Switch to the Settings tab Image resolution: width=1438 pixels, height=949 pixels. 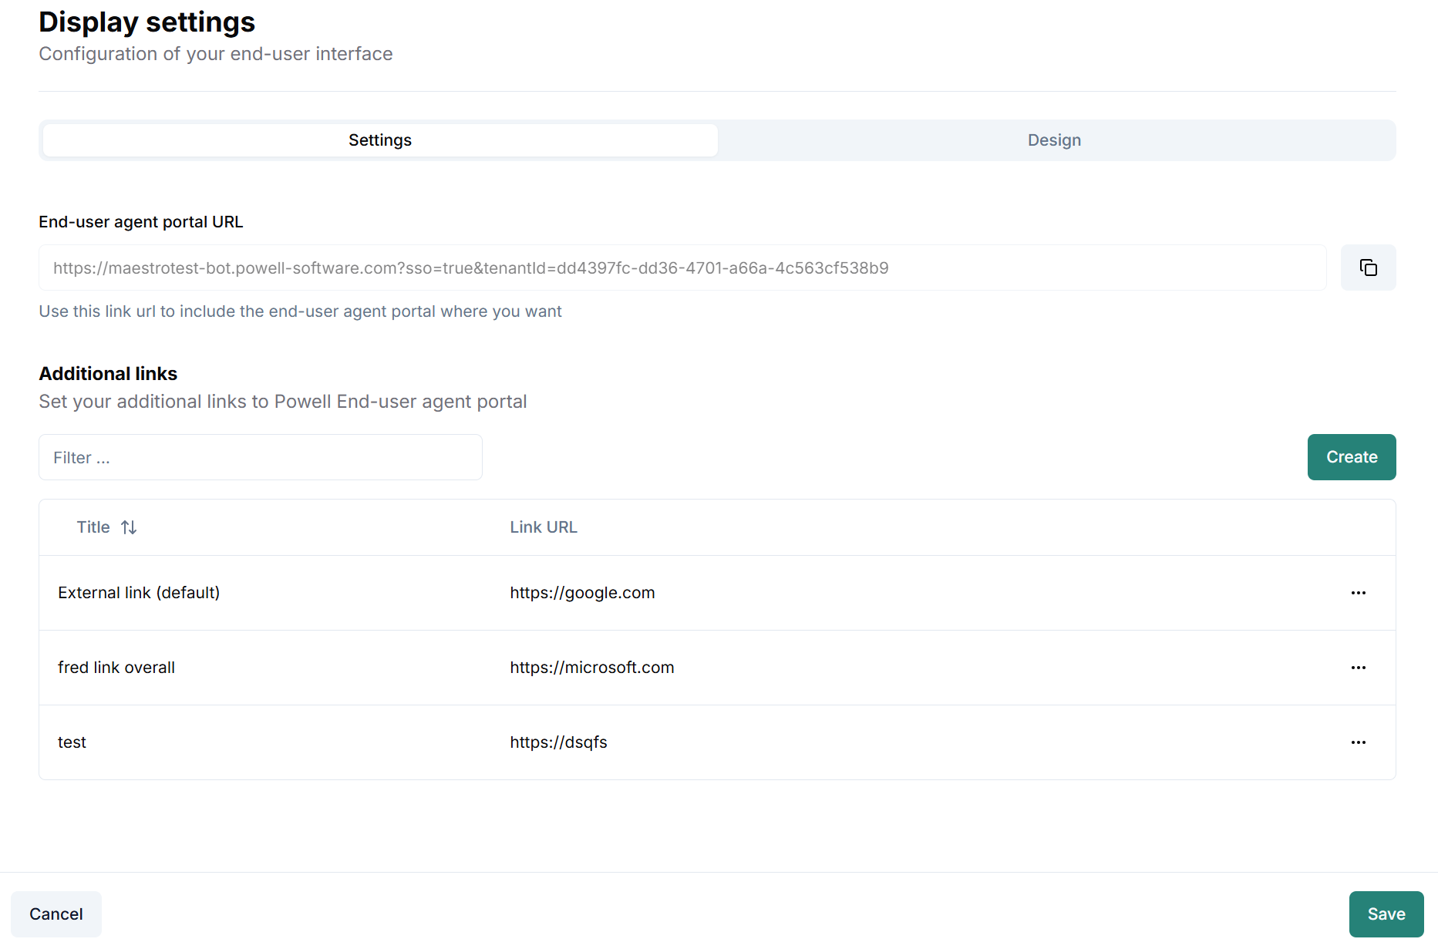point(380,140)
